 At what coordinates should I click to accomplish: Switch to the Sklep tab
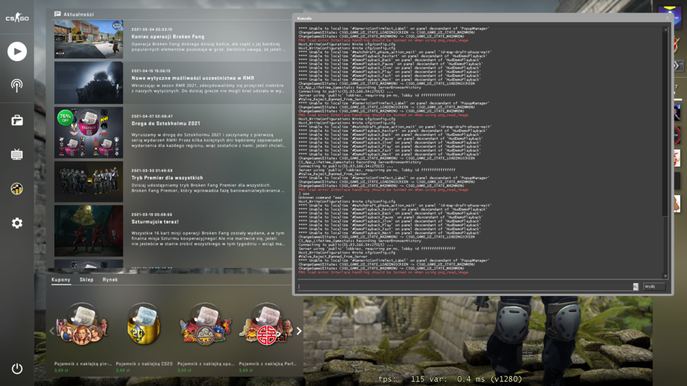pyautogui.click(x=87, y=280)
